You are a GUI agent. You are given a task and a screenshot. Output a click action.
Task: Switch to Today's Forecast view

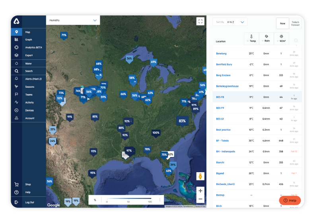[295, 24]
